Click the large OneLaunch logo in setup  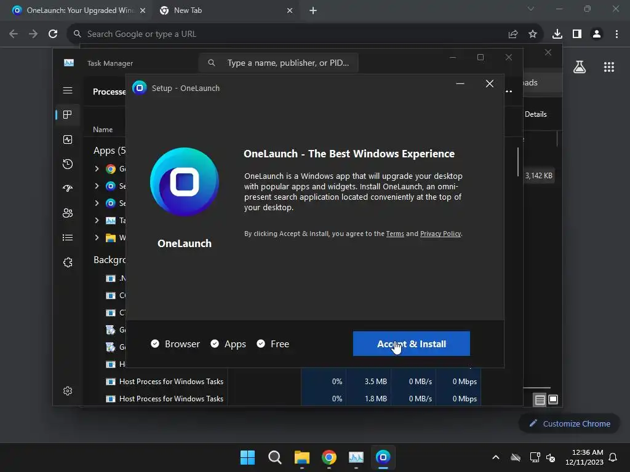pyautogui.click(x=185, y=182)
